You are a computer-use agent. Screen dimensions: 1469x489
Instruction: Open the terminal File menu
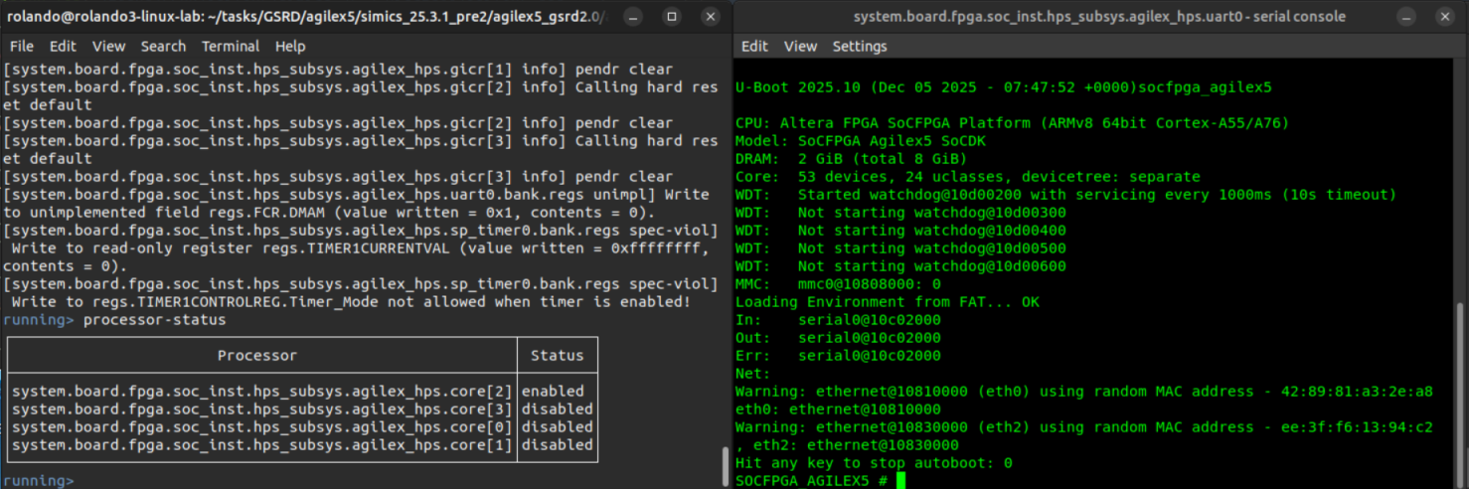coord(21,47)
